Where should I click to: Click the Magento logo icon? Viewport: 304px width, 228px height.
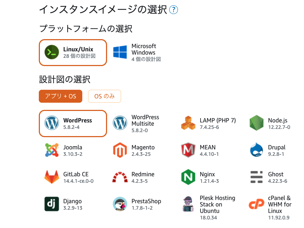pos(120,150)
